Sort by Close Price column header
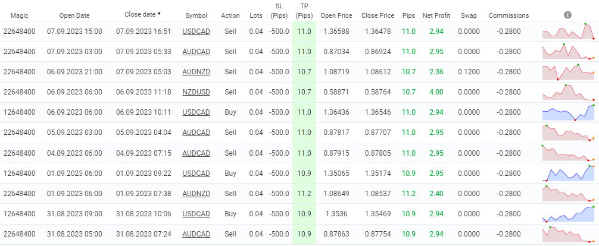The image size is (599, 246). pos(378,15)
